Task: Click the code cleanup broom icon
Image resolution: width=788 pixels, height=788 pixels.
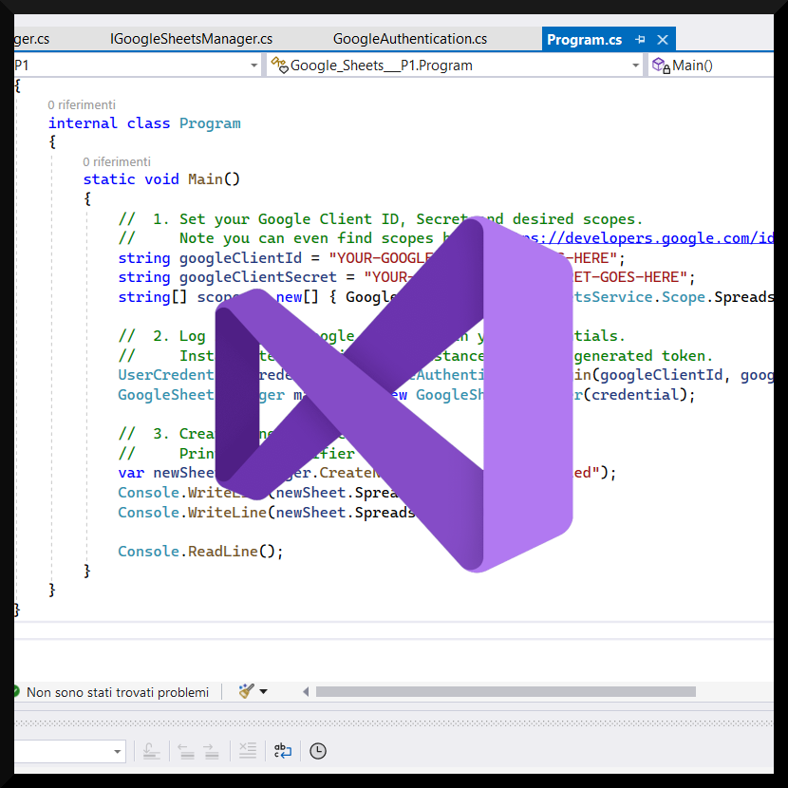Action: coord(247,692)
